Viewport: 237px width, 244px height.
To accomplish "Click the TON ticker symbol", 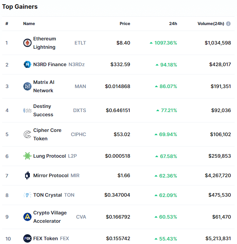I will pos(69,195).
